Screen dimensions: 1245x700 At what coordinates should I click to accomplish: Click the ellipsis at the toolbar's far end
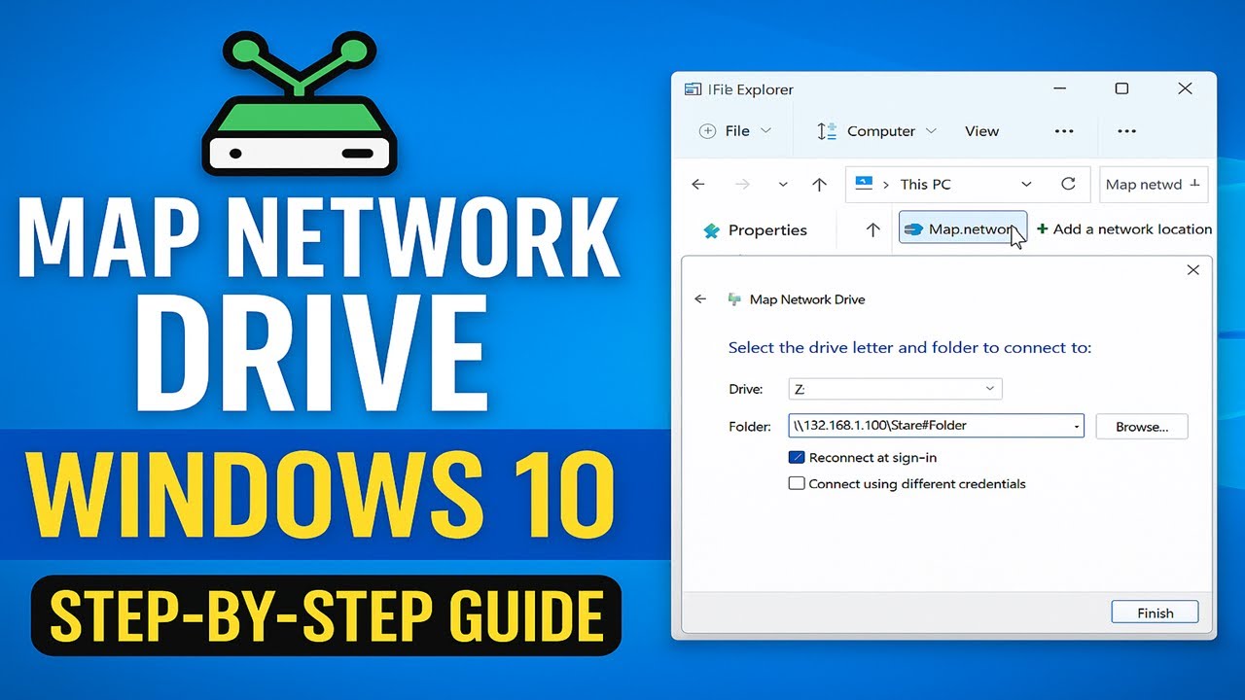pos(1126,131)
